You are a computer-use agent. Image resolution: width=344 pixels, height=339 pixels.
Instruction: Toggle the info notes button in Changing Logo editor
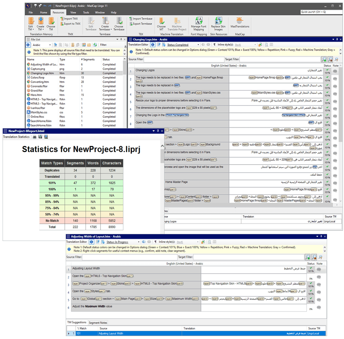153,44
